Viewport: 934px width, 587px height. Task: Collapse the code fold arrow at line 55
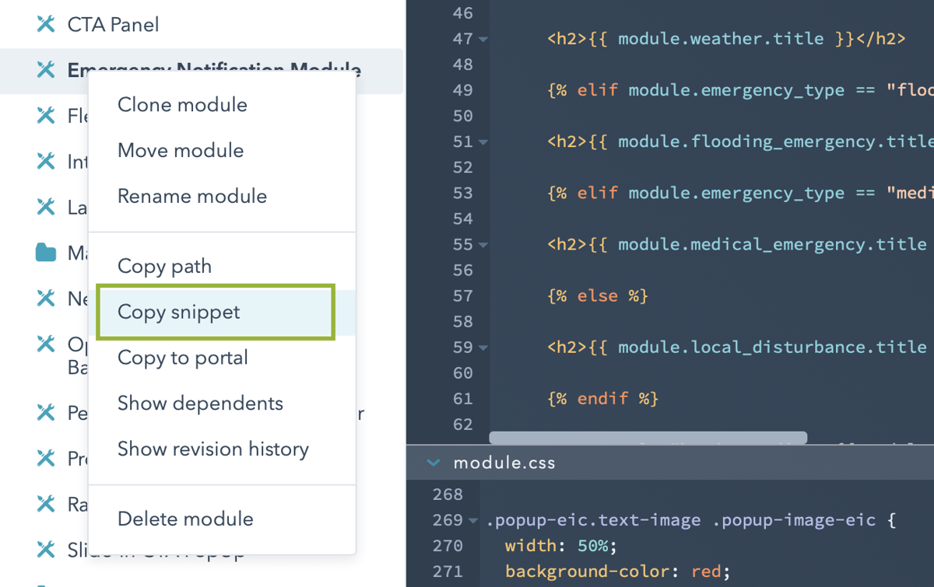pyautogui.click(x=483, y=245)
